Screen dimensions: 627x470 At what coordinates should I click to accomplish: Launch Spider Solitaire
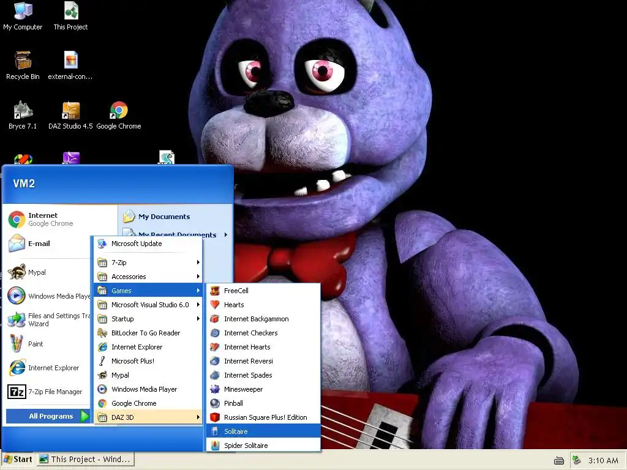tap(263, 446)
